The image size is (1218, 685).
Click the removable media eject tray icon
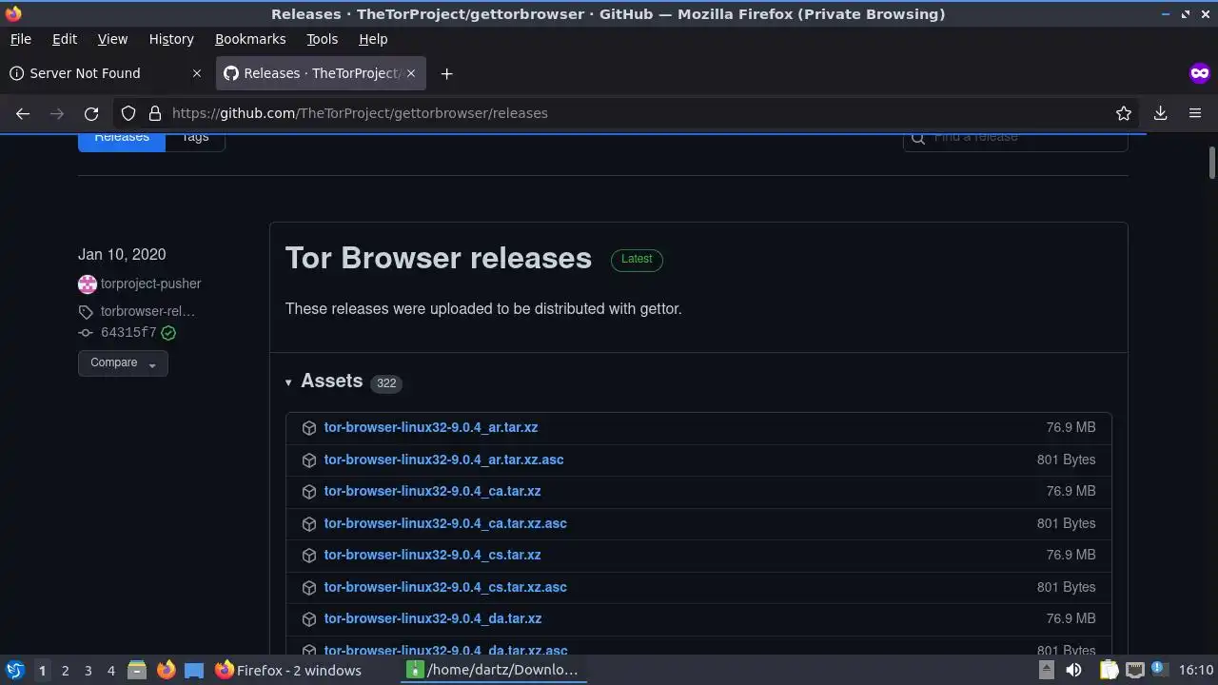1046,670
